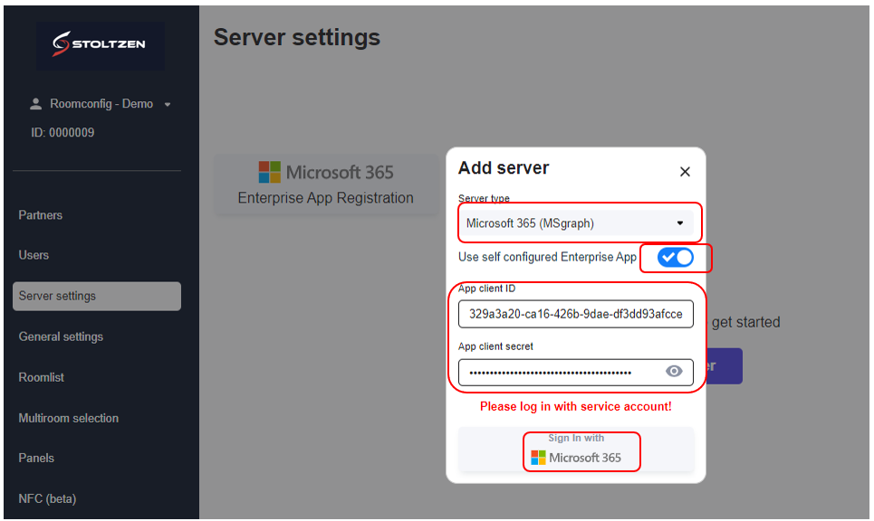Click the user profile avatar icon
Viewport: 874px width, 521px height.
pos(35,103)
